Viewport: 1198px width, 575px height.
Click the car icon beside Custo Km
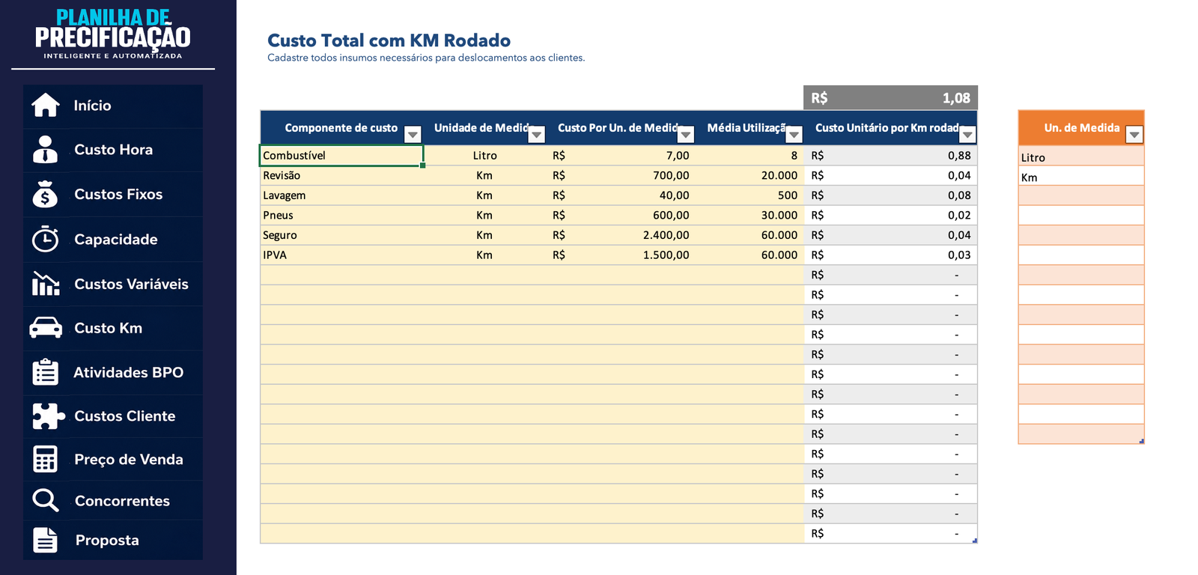(x=46, y=328)
